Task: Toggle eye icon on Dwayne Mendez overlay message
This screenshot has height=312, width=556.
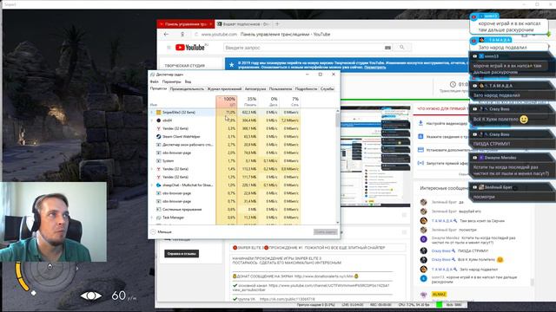Action: click(475, 158)
